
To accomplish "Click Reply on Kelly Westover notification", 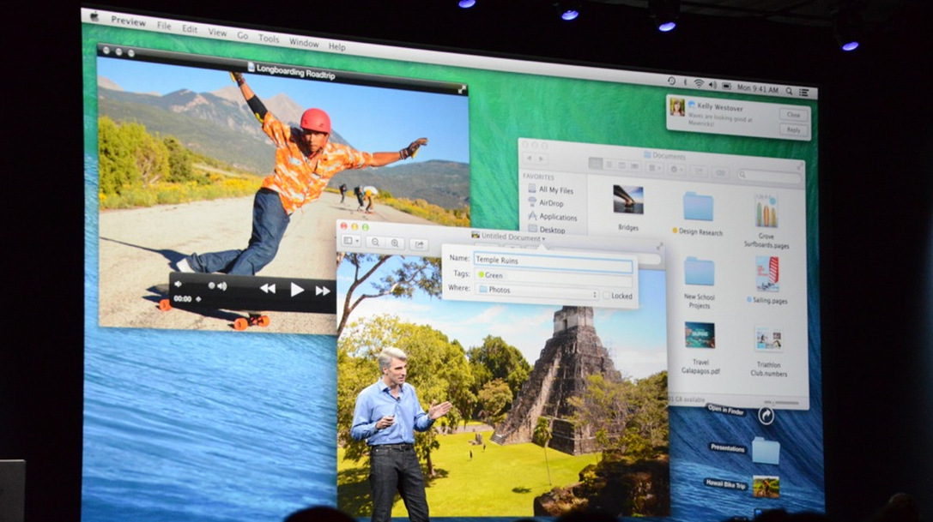I will click(793, 131).
